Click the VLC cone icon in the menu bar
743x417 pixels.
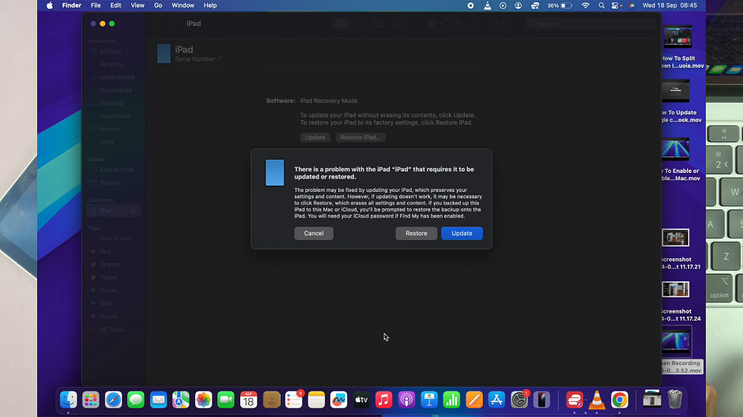click(487, 6)
